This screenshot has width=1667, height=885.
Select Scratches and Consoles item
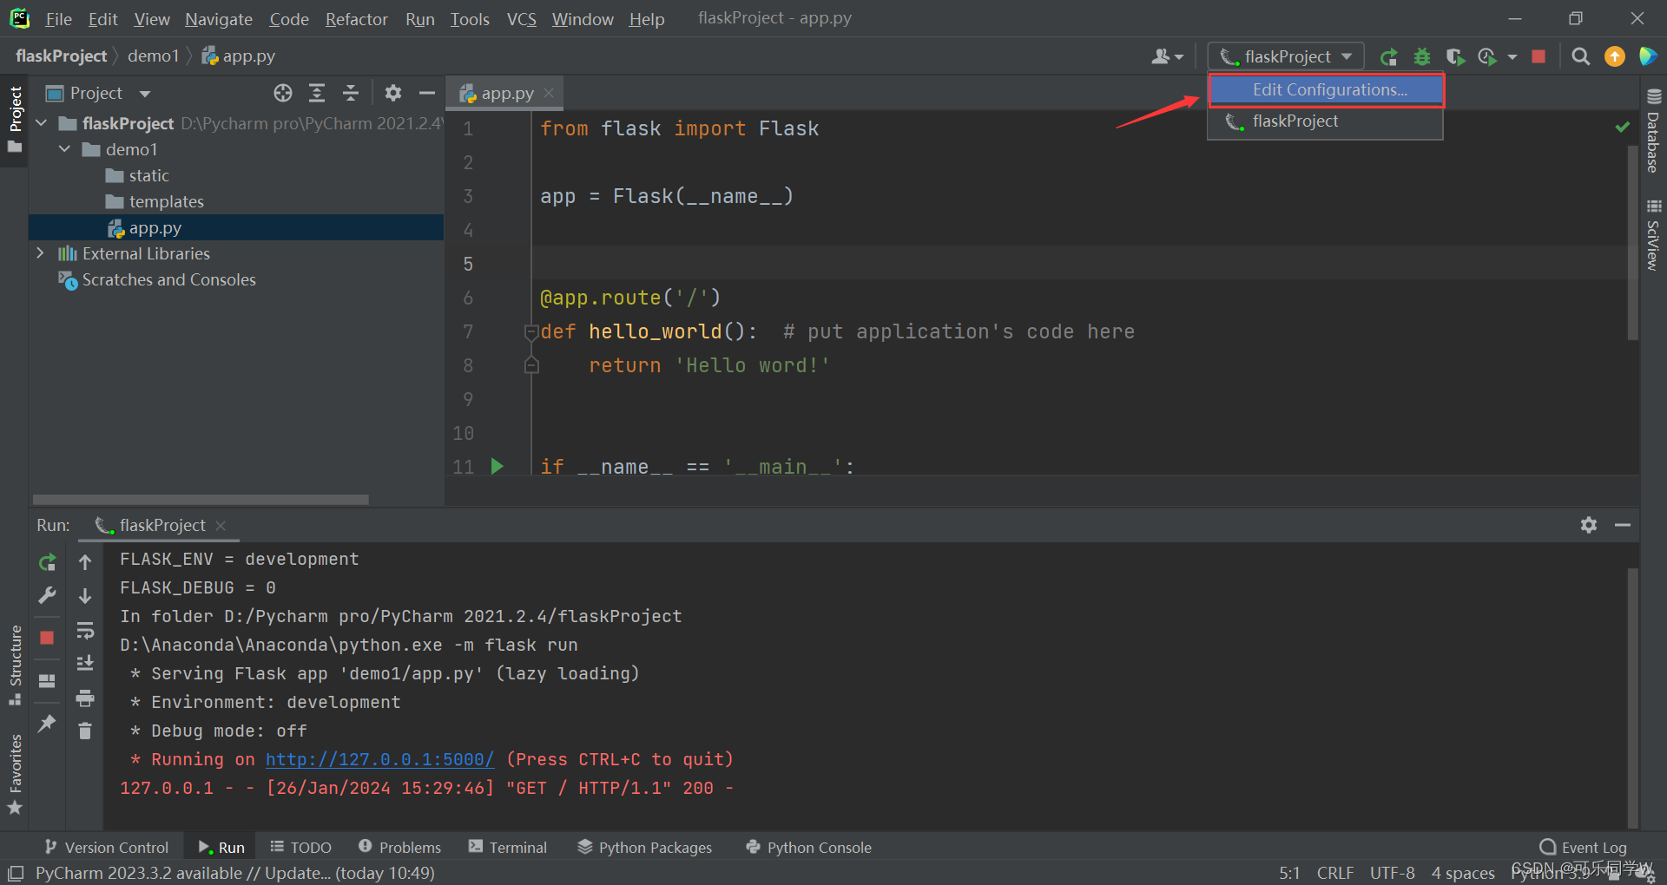[168, 279]
